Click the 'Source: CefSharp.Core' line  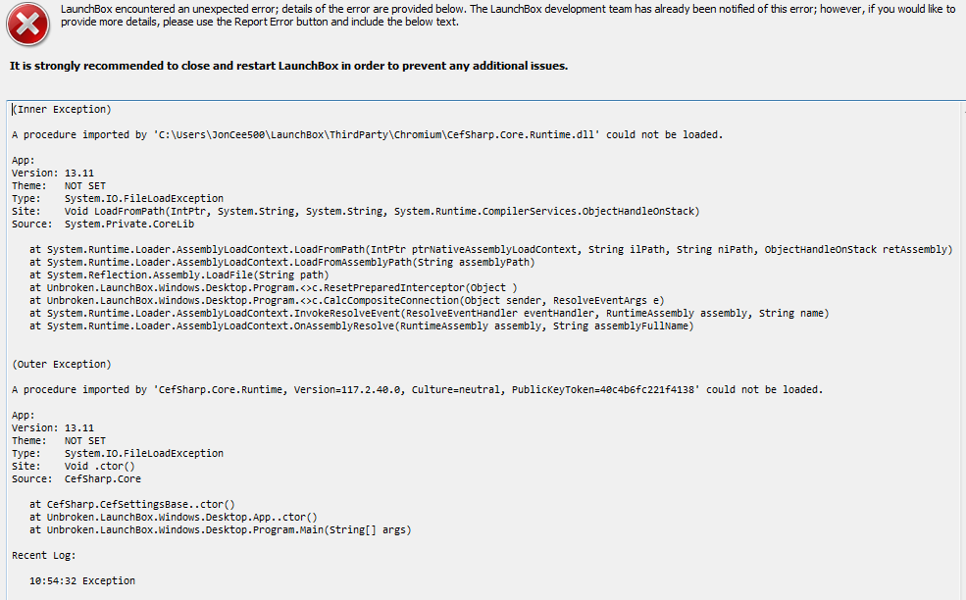(x=76, y=478)
